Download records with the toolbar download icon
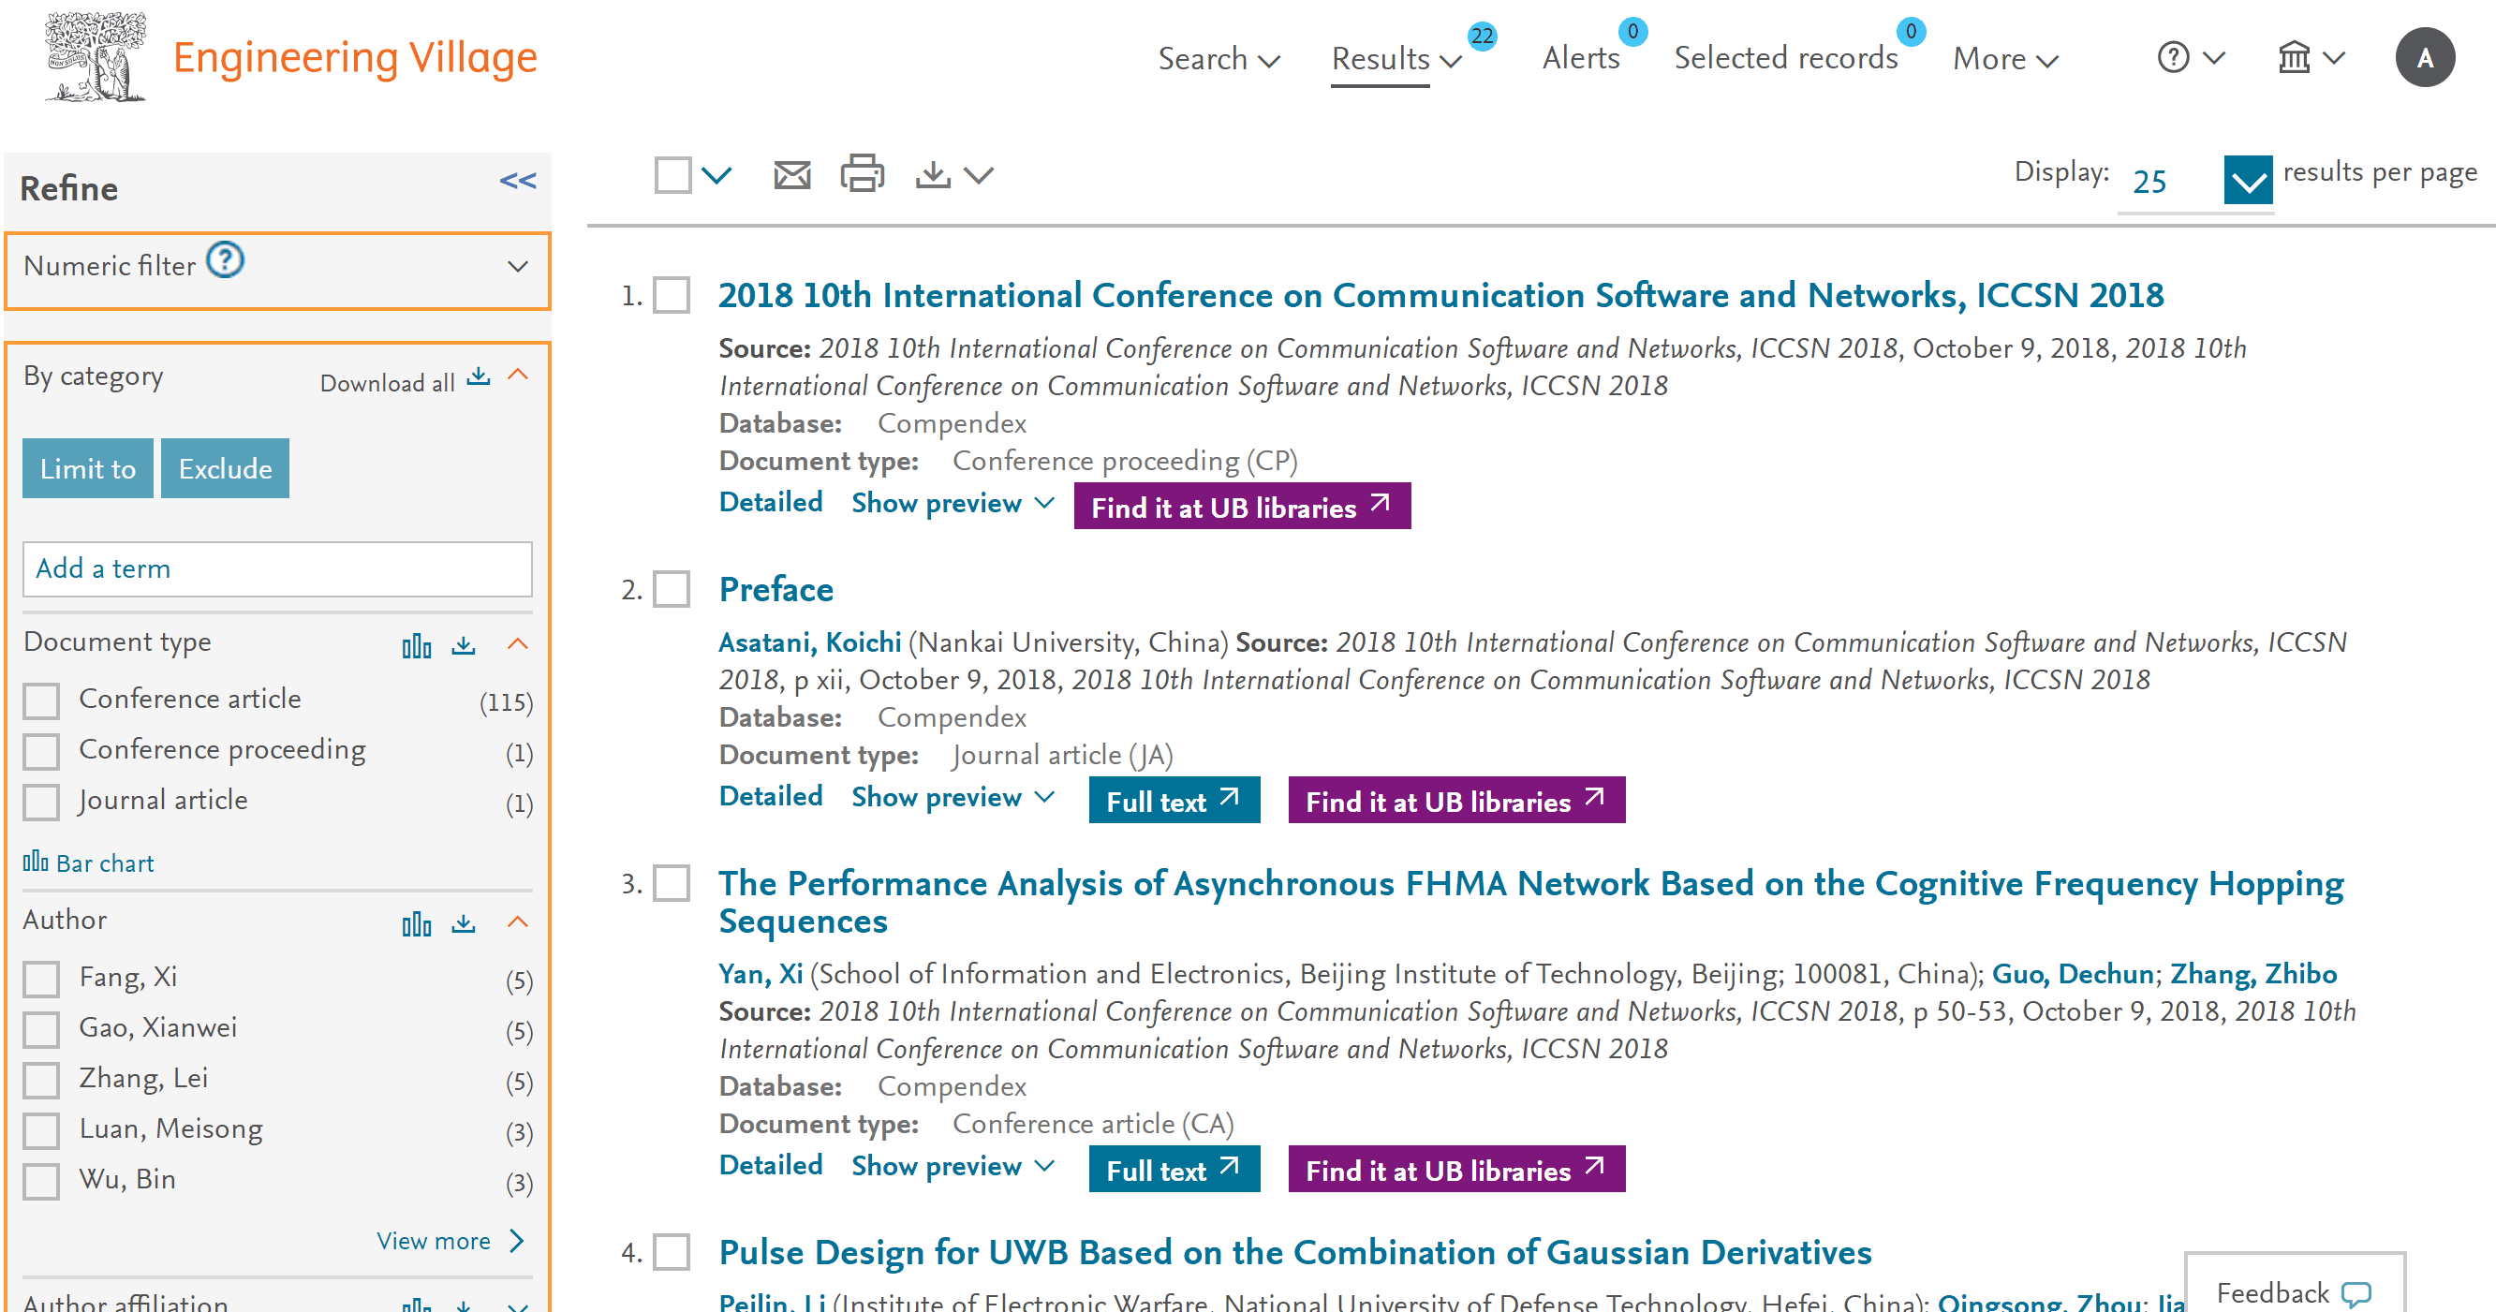2496x1312 pixels. coord(932,175)
